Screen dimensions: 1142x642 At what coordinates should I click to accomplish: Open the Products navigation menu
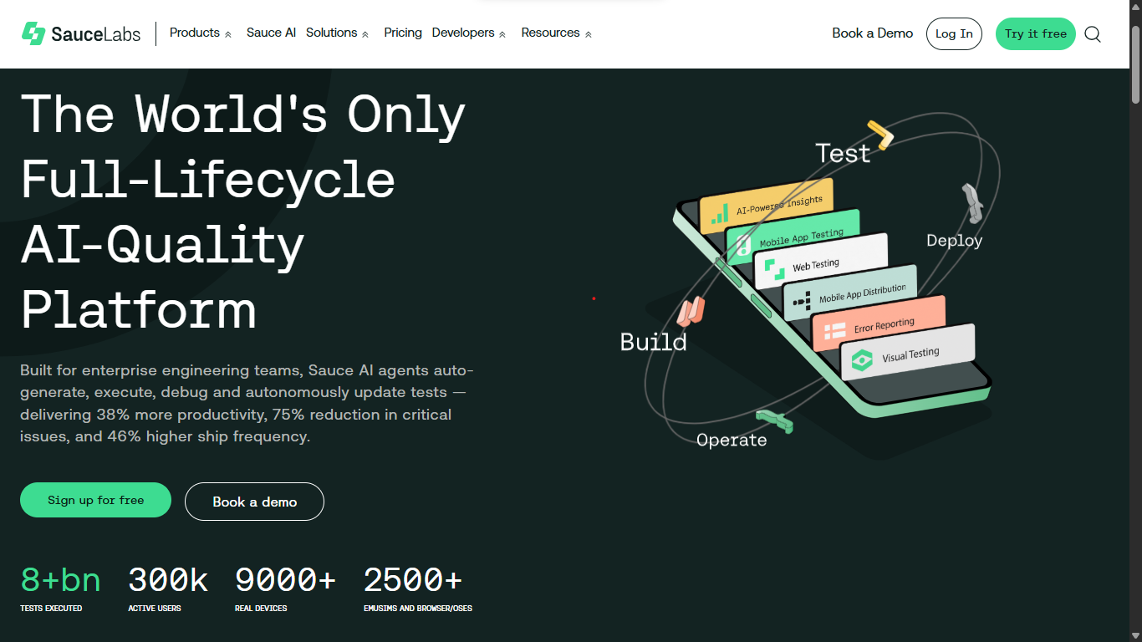pyautogui.click(x=195, y=33)
